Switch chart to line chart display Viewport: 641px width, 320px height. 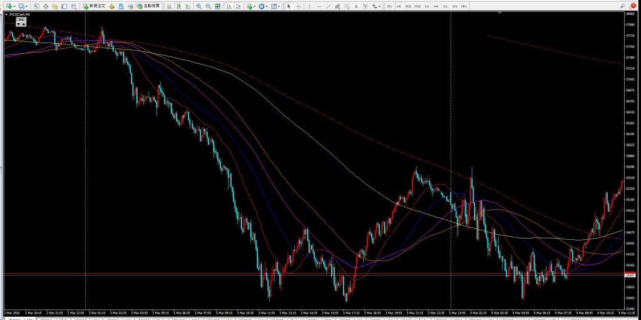[186, 6]
